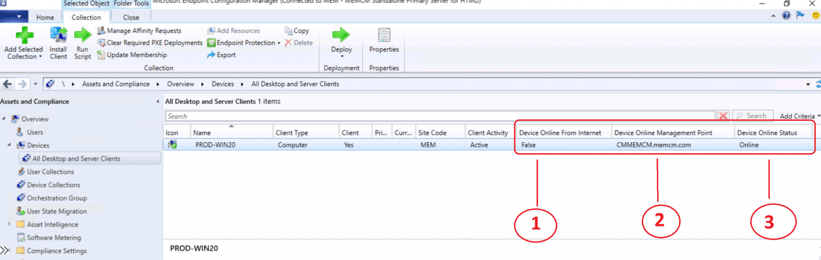
Task: Open the help question mark icon
Action: [x=786, y=16]
